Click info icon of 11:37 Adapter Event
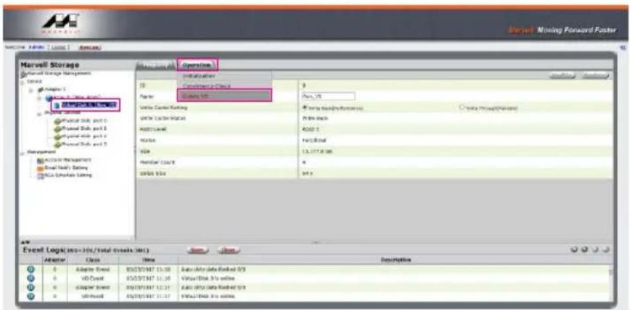630x310 pixels. pyautogui.click(x=30, y=287)
